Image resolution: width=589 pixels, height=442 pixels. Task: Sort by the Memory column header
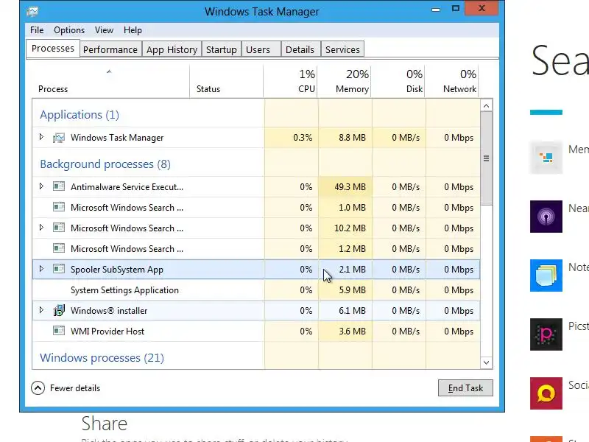[x=345, y=82]
